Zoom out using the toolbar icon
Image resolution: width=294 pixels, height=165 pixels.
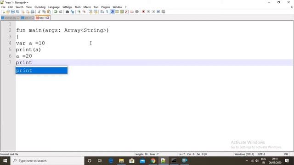[84, 11]
